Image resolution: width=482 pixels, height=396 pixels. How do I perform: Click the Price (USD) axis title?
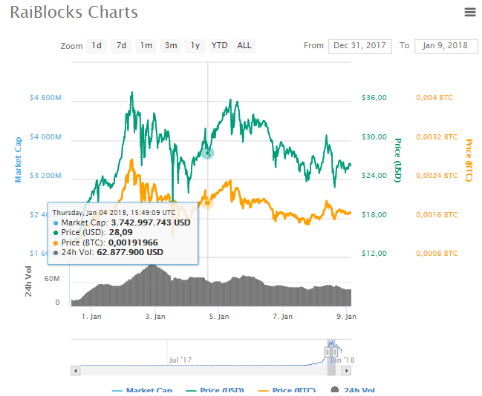tap(398, 160)
